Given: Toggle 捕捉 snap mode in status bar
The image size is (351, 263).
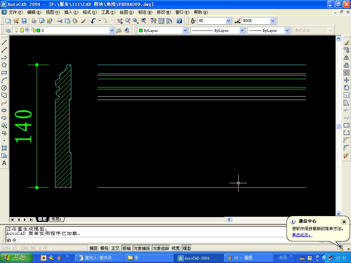Looking at the screenshot, I should (x=94, y=248).
